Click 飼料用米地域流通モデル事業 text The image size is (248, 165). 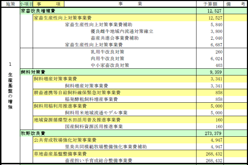tap(96, 113)
